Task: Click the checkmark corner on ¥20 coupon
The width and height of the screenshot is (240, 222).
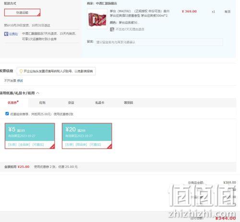Action: click(109, 147)
